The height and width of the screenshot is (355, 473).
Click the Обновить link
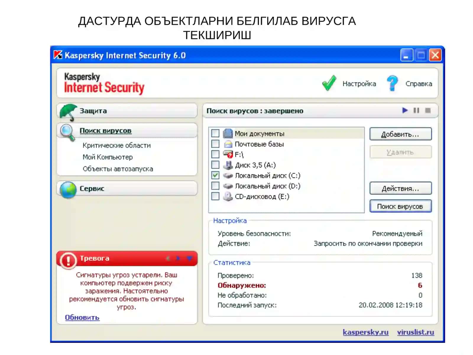(82, 317)
